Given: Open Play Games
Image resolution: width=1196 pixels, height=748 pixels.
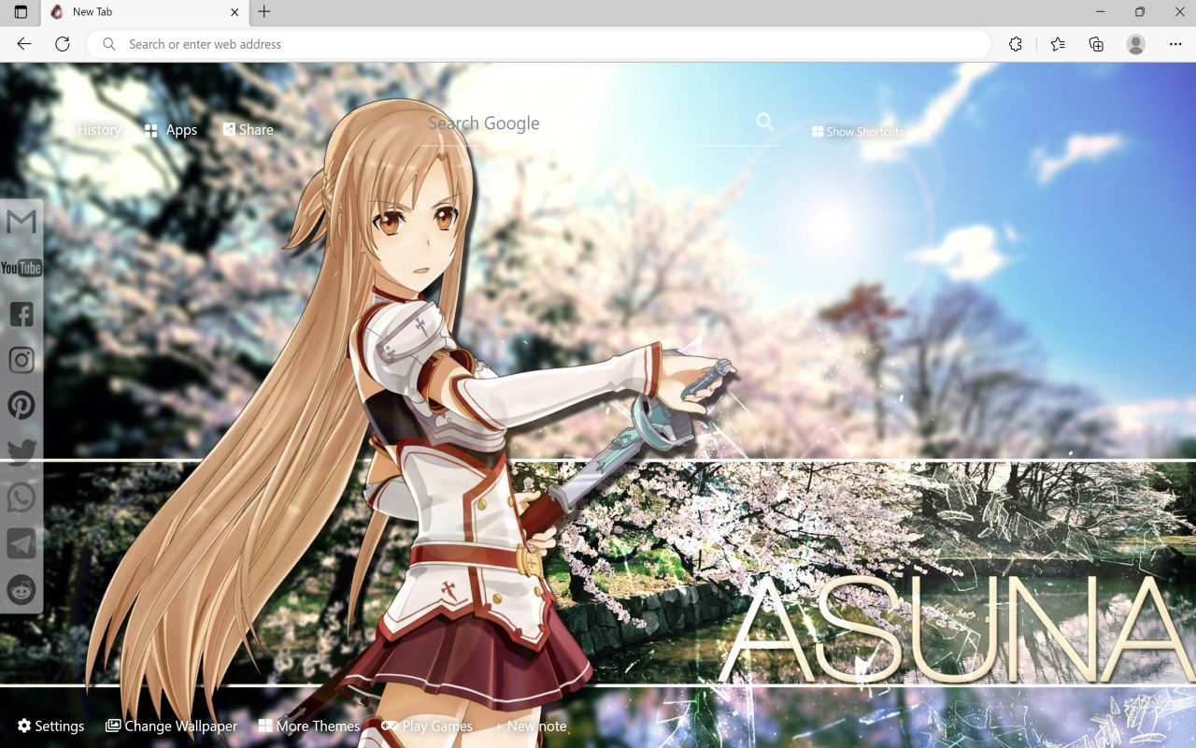Looking at the screenshot, I should click(x=428, y=726).
